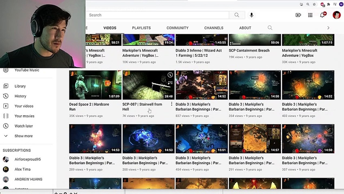This screenshot has width=344, height=194.
Task: Click the Watch later clock icon in sidebar
Action: pyautogui.click(x=6, y=126)
